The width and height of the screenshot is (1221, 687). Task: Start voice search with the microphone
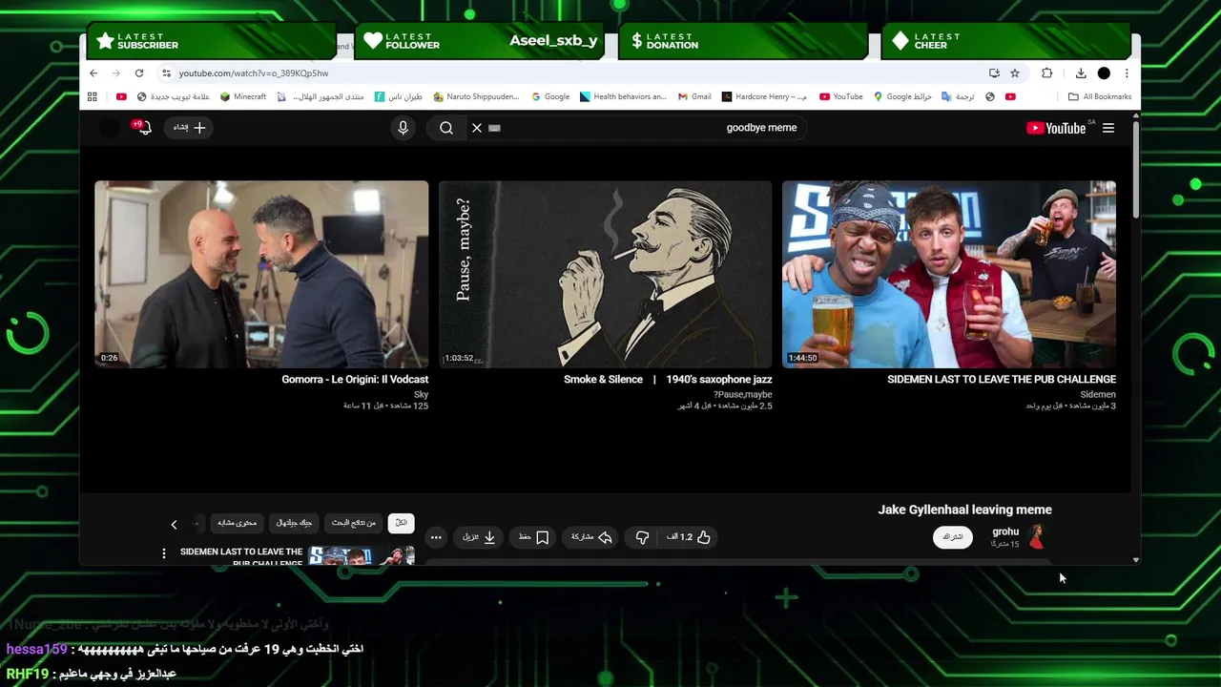(x=403, y=128)
